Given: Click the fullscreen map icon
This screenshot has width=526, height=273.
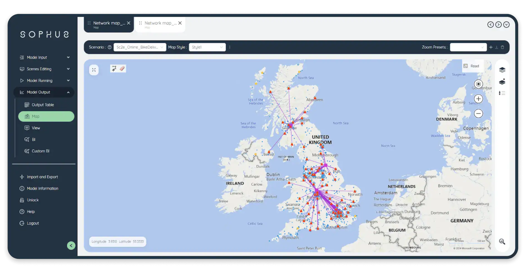Looking at the screenshot, I should point(94,70).
